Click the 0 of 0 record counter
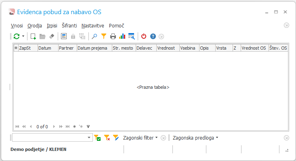 [42, 127]
